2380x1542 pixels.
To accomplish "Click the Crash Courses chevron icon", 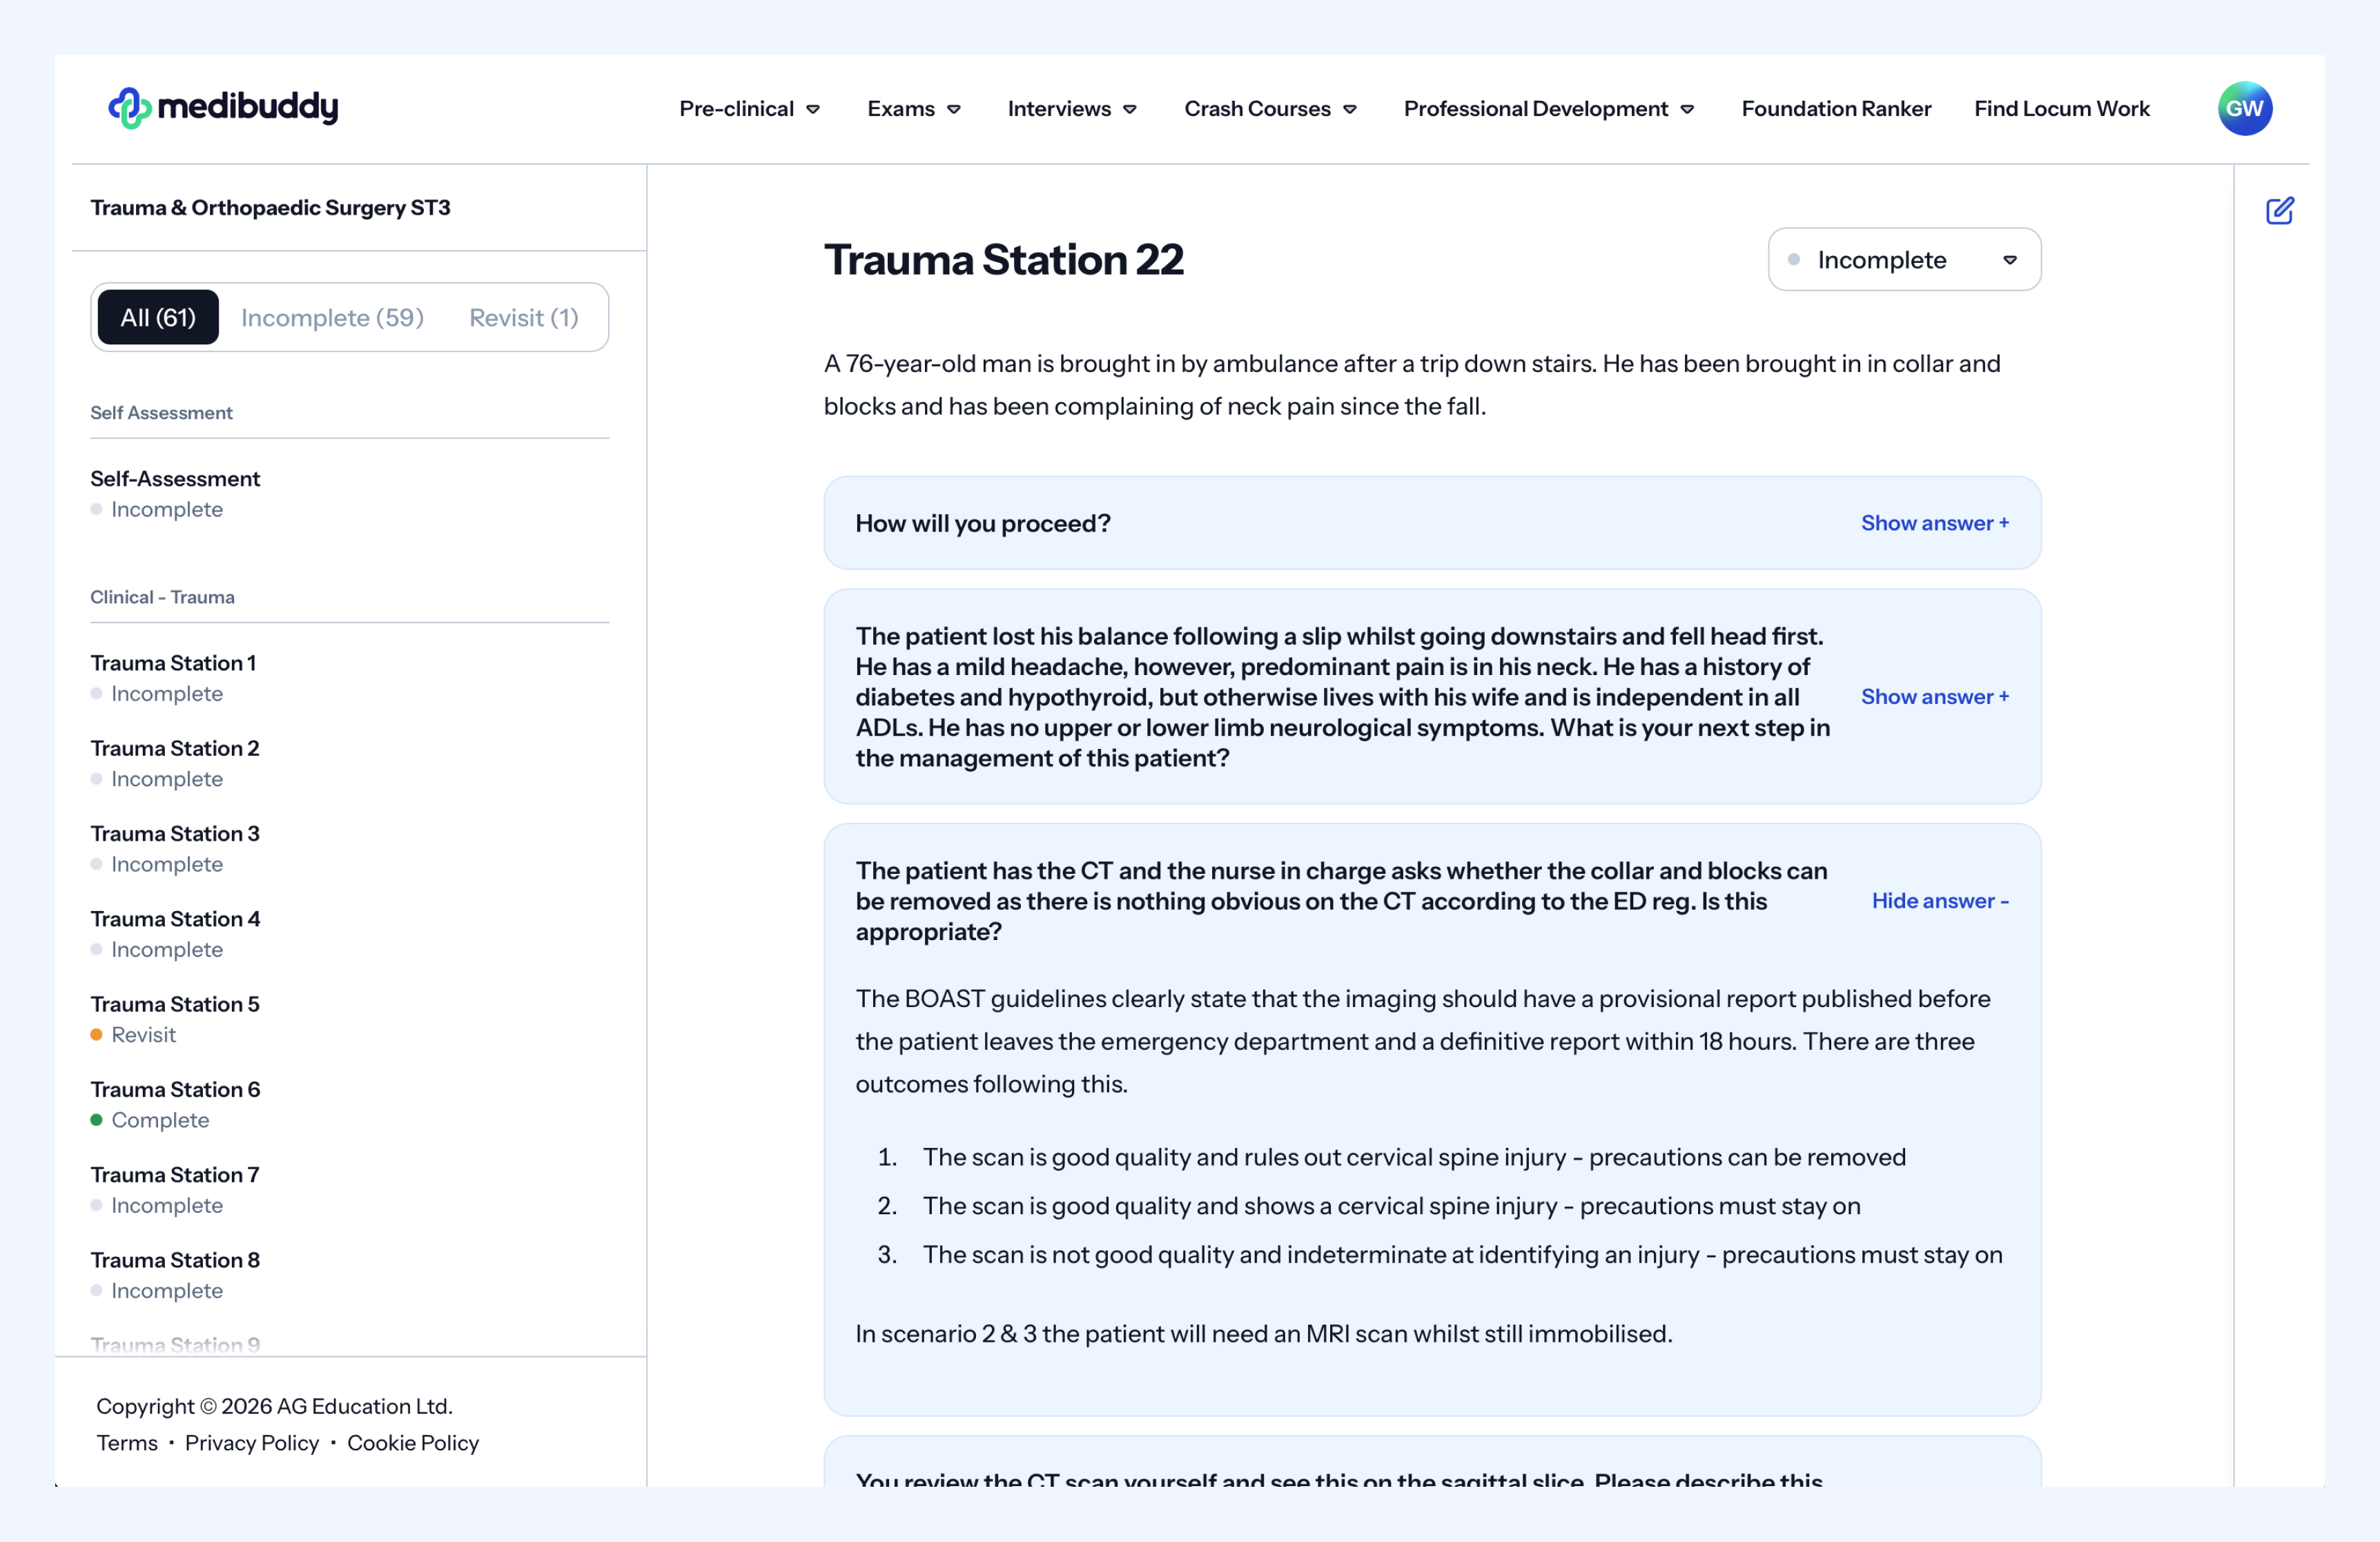I will coord(1350,110).
